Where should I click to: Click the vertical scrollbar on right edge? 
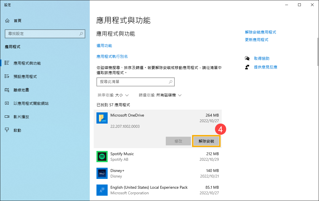pos(318,52)
